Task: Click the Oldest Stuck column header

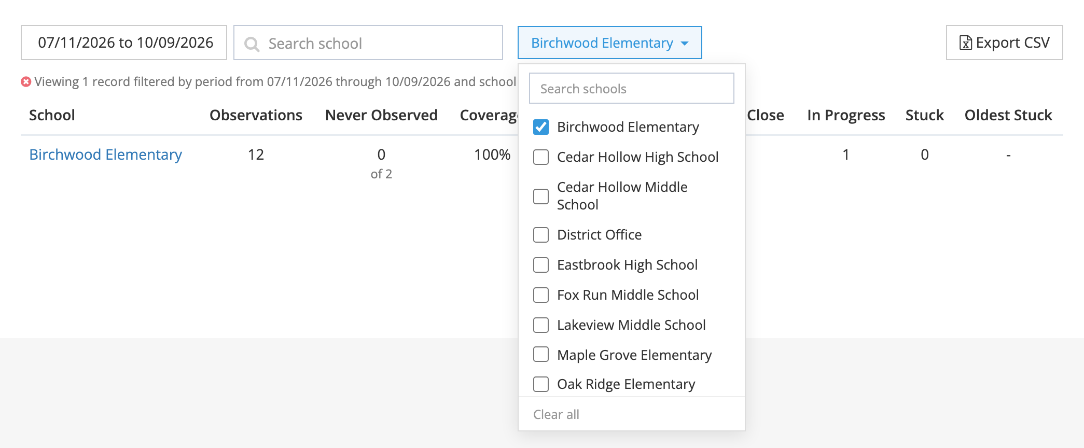Action: [1008, 115]
